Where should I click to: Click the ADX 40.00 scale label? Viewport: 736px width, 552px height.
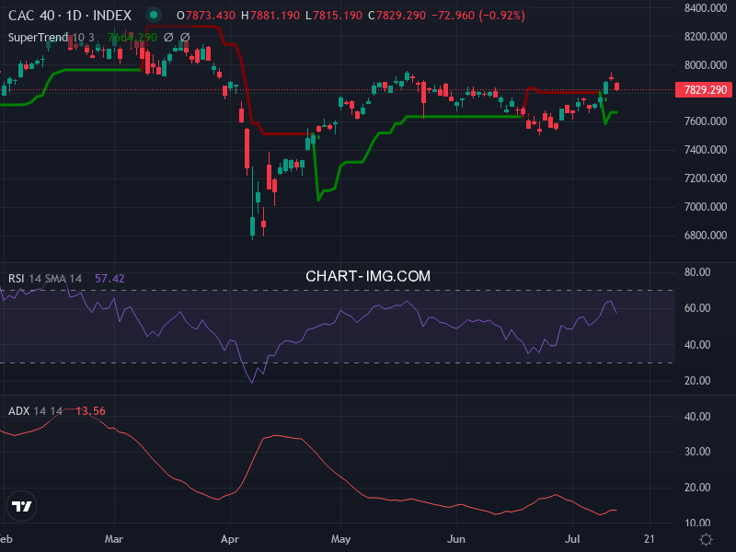[697, 417]
